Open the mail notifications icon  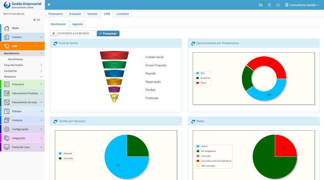[x=261, y=5]
